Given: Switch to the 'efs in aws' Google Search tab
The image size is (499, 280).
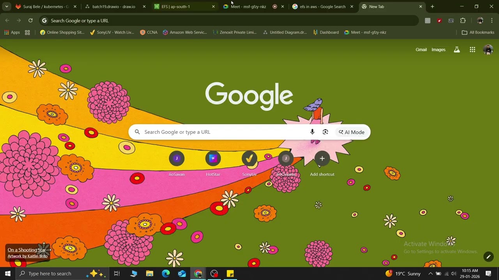Looking at the screenshot, I should pos(323,7).
